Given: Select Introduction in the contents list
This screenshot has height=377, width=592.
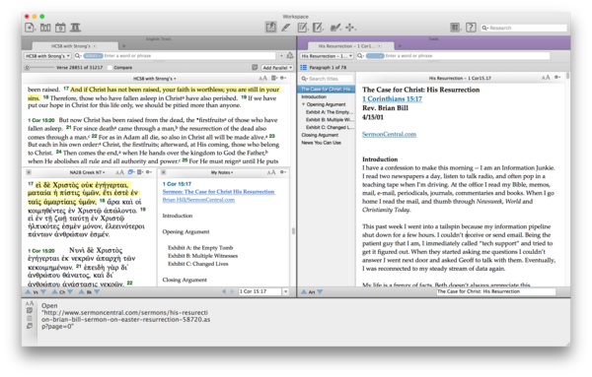Looking at the screenshot, I should click(314, 96).
